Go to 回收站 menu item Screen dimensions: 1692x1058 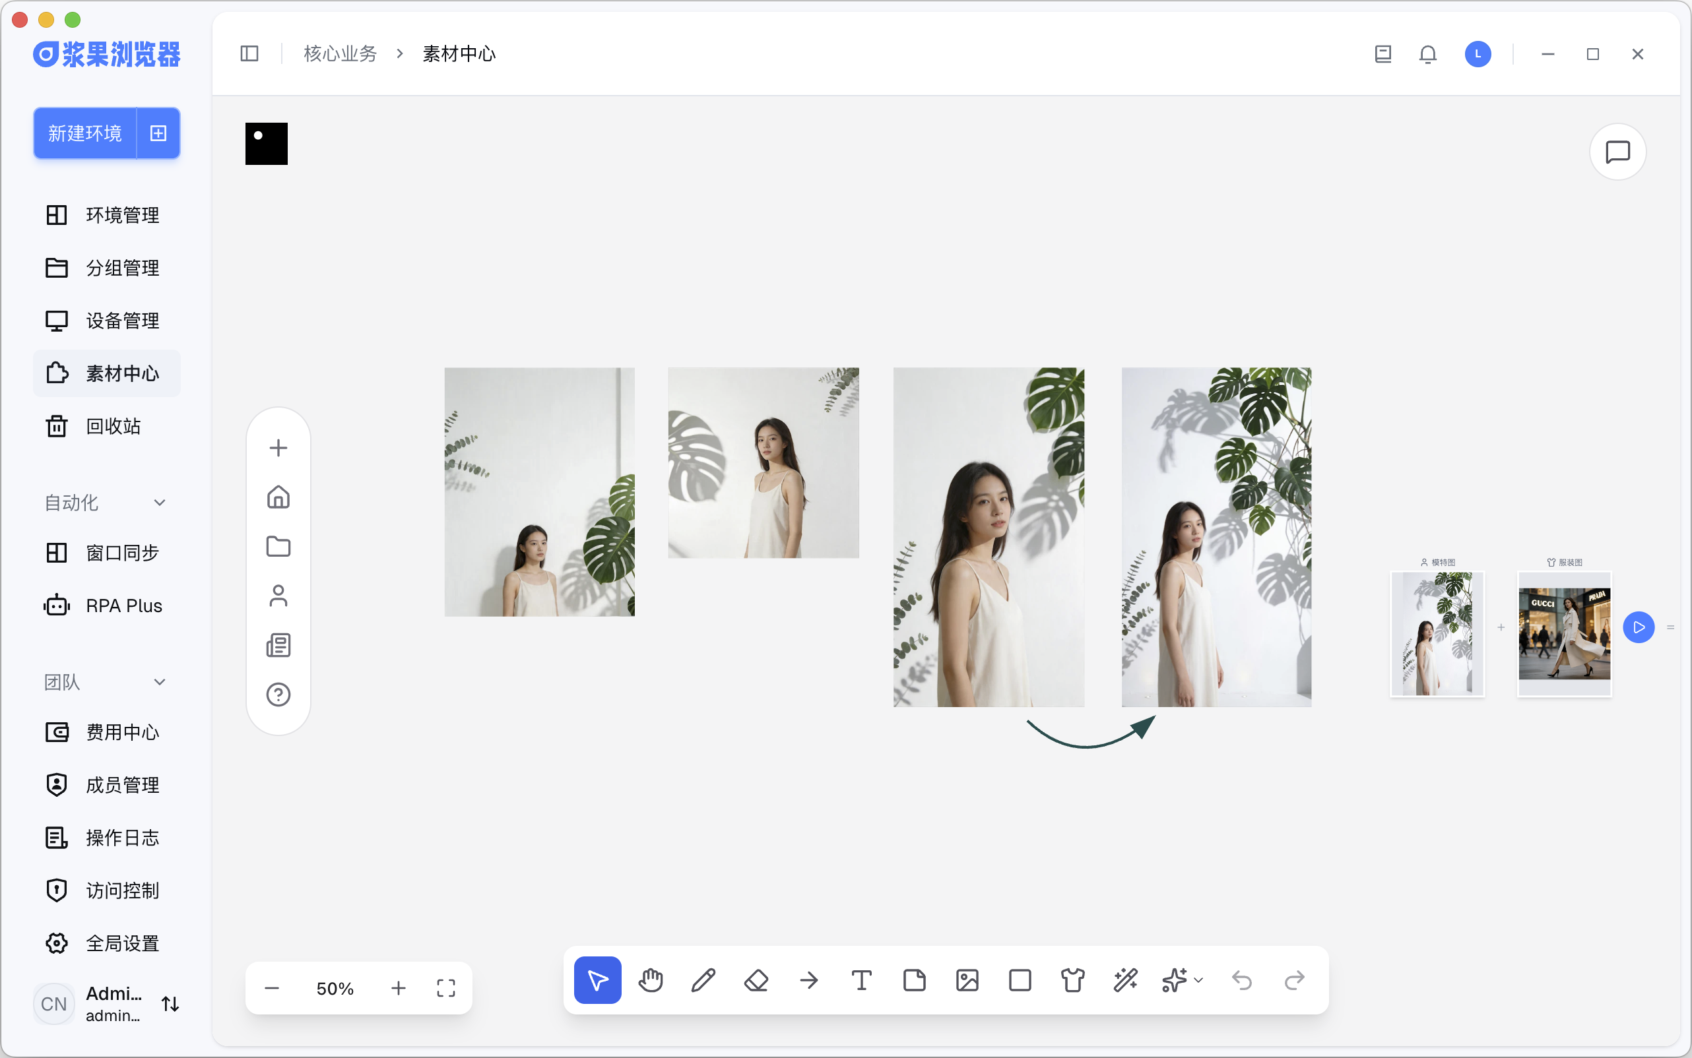(x=113, y=426)
